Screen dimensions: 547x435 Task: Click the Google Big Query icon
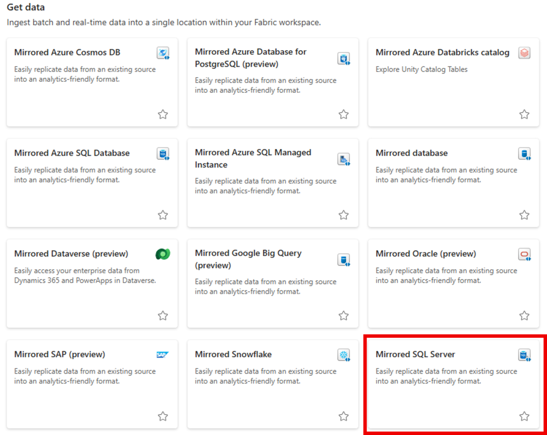343,260
